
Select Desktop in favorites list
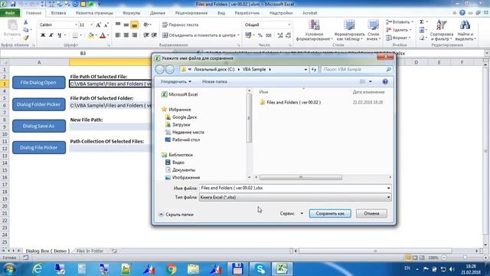(x=182, y=140)
